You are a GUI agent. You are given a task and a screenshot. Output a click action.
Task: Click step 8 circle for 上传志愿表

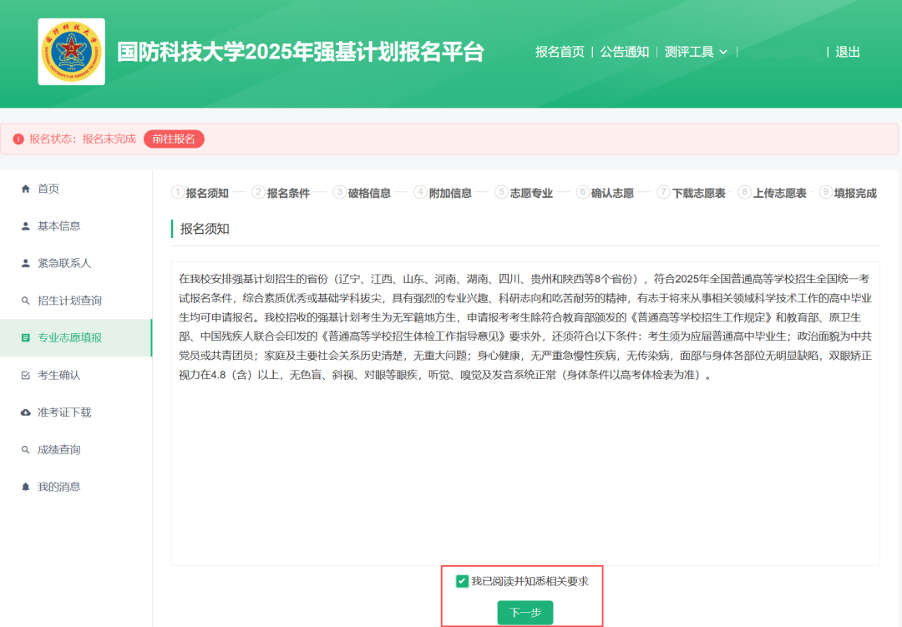click(745, 192)
